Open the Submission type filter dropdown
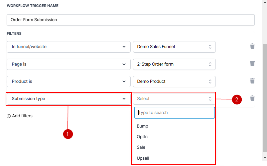 [x=68, y=99]
